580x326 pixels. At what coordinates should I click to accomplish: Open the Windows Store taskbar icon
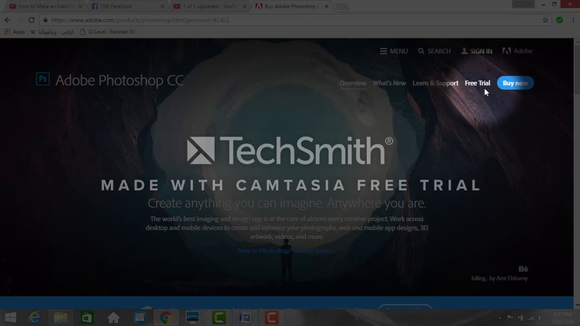point(87,317)
